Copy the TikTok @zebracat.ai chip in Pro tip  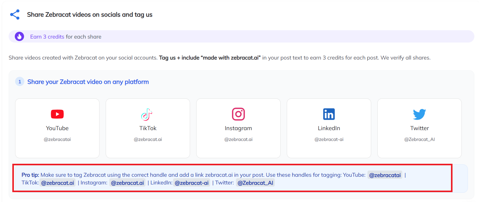pyautogui.click(x=58, y=183)
